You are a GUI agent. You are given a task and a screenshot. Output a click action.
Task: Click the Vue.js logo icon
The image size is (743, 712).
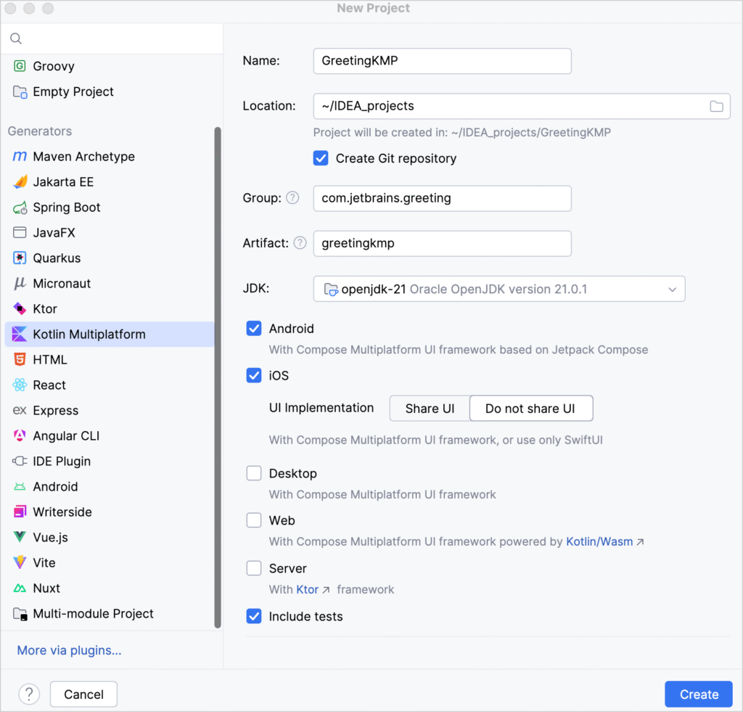pyautogui.click(x=20, y=538)
